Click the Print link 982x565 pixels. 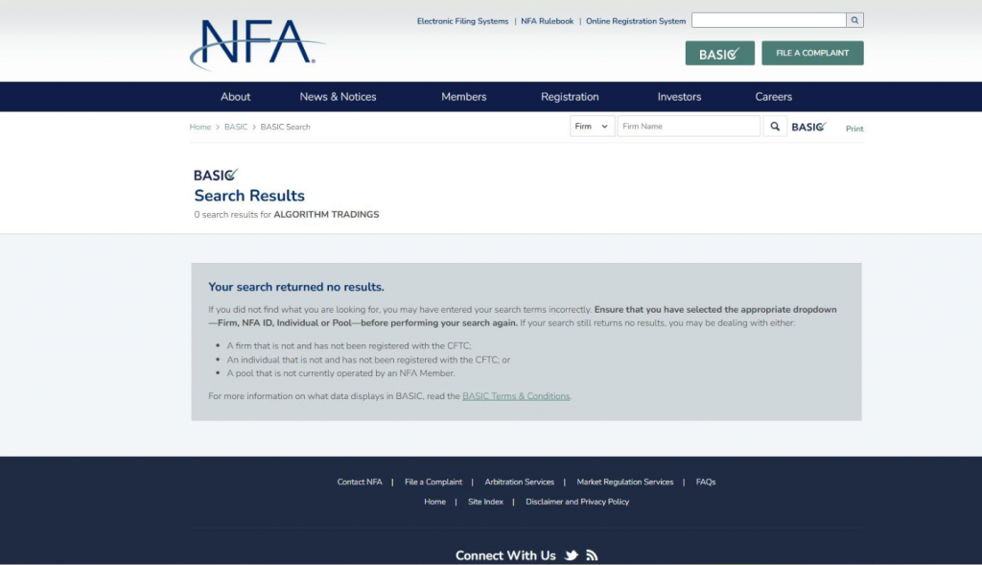pyautogui.click(x=854, y=129)
